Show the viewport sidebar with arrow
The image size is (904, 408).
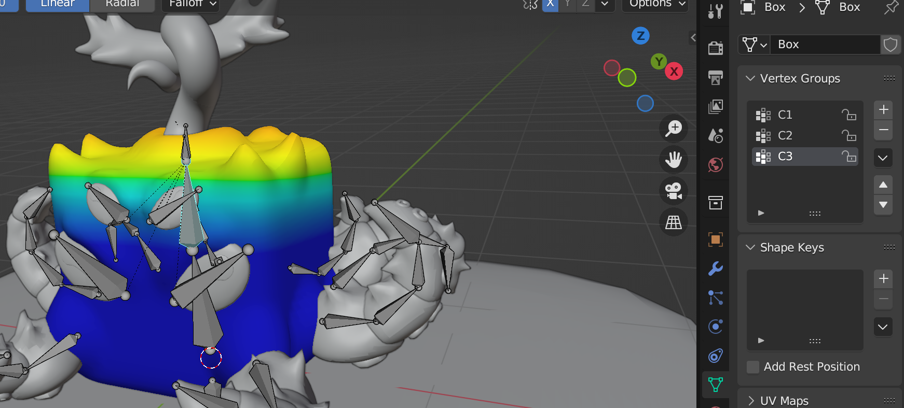coord(693,37)
